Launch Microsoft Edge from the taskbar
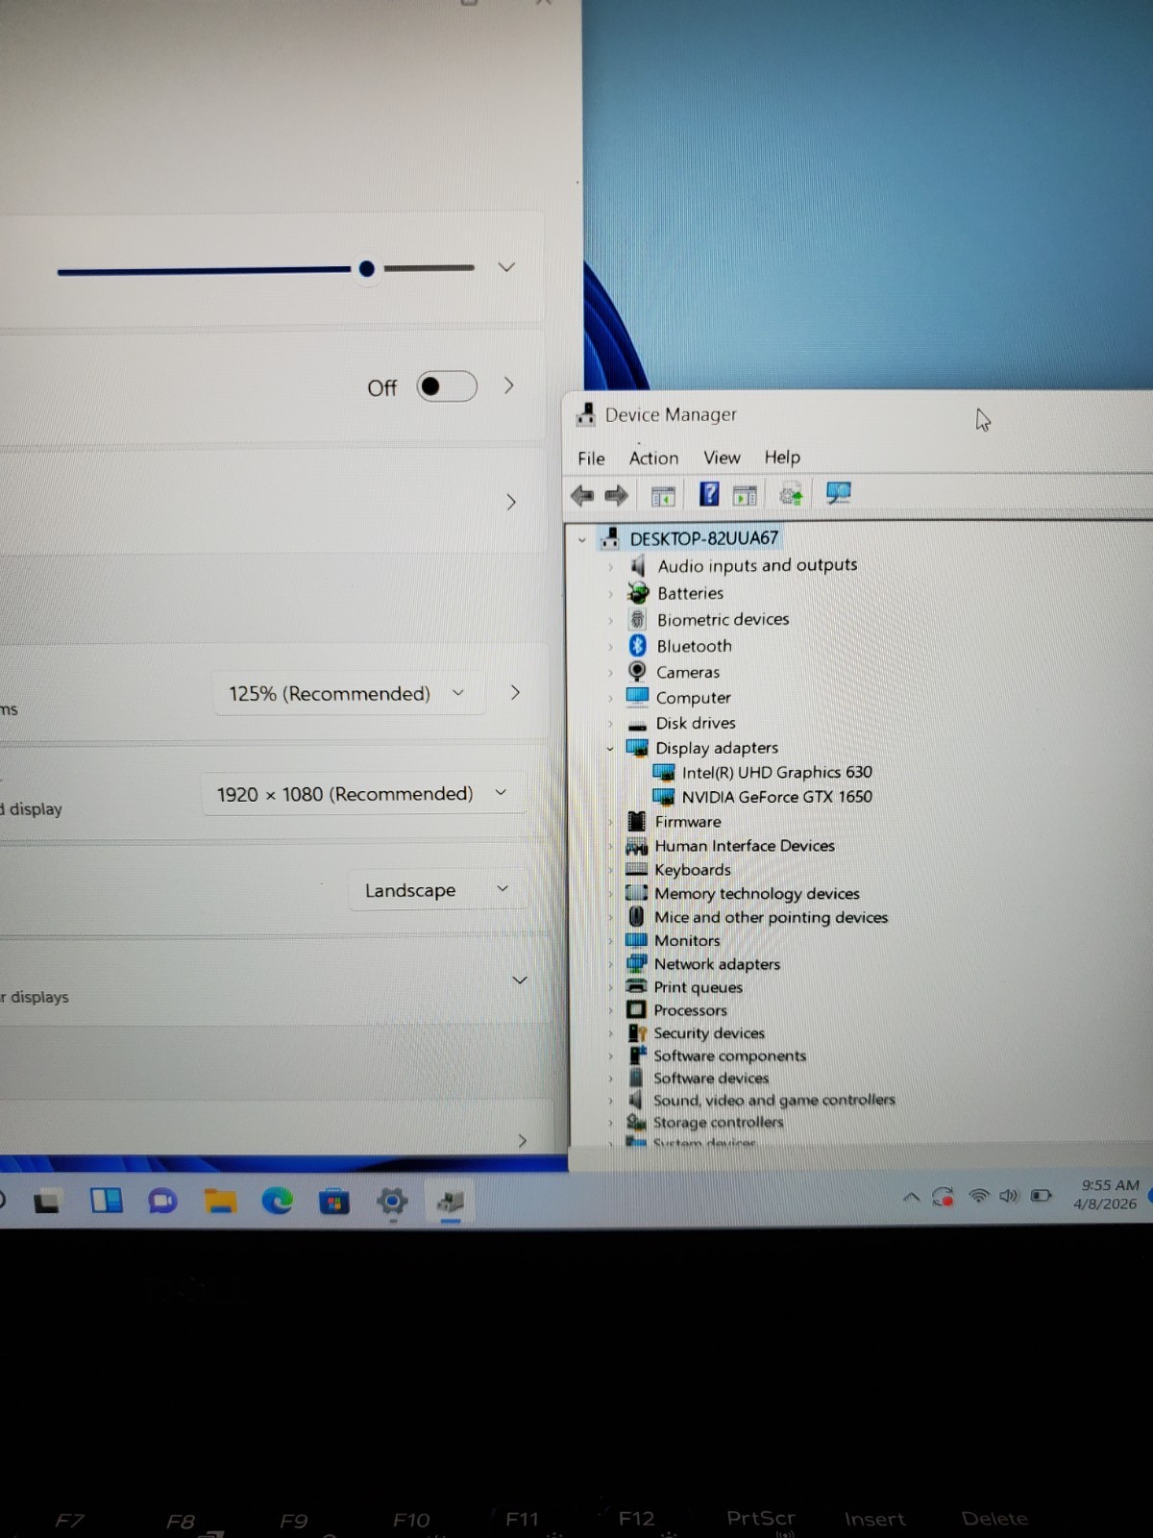 (x=278, y=1201)
